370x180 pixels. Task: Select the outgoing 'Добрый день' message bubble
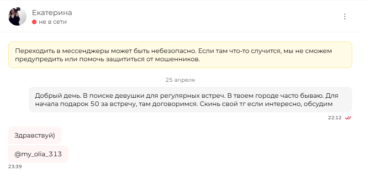tap(190, 100)
